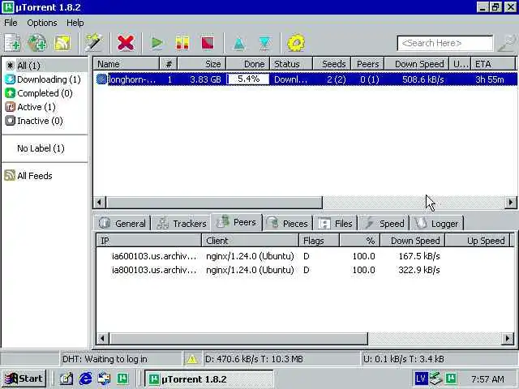
Task: Select the longhorn torrent row
Action: click(305, 79)
